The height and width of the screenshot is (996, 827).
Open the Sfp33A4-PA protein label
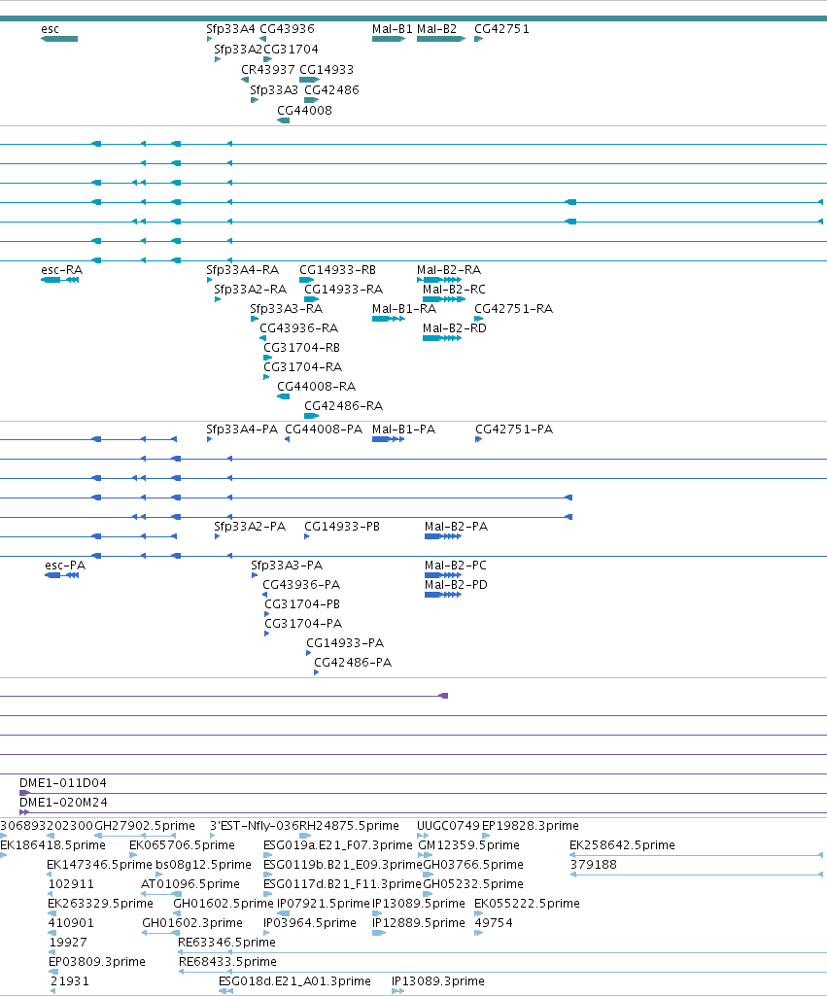(242, 429)
